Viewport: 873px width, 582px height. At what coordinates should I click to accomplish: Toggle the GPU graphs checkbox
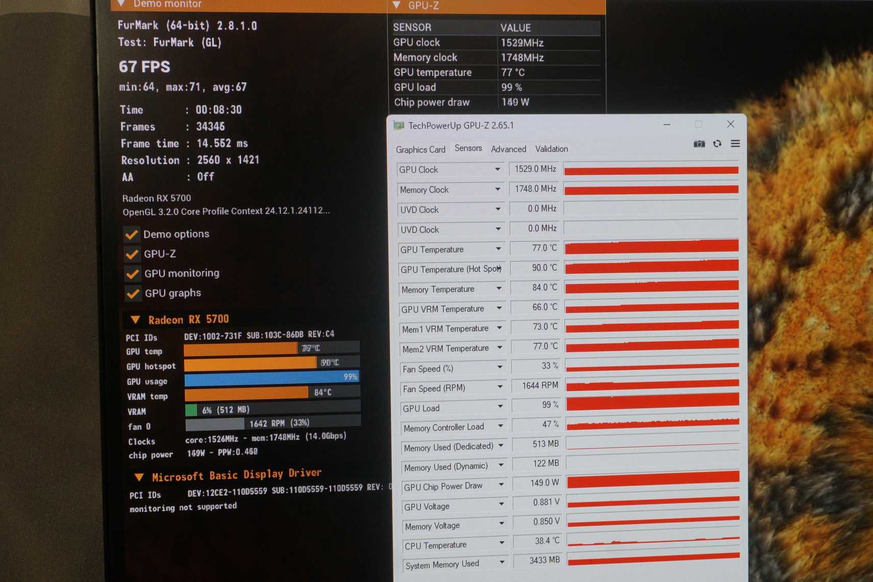133,294
